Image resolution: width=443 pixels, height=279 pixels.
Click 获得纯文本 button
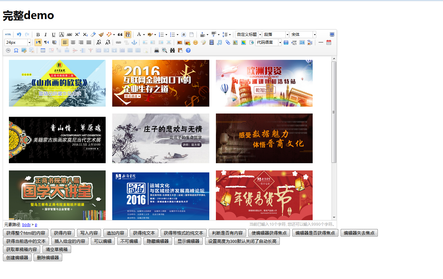pos(144,233)
